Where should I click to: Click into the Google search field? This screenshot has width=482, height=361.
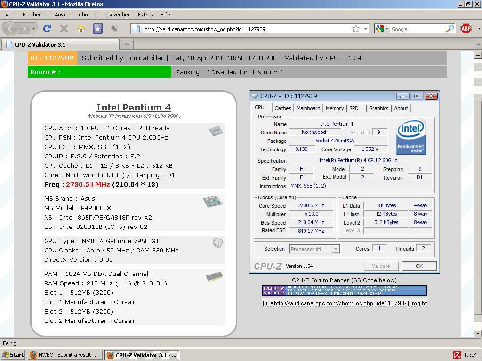click(x=418, y=29)
